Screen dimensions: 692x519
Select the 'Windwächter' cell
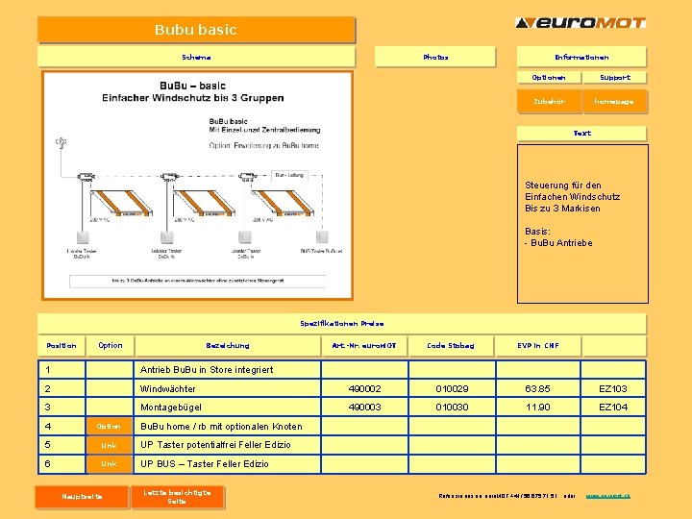[x=227, y=389]
